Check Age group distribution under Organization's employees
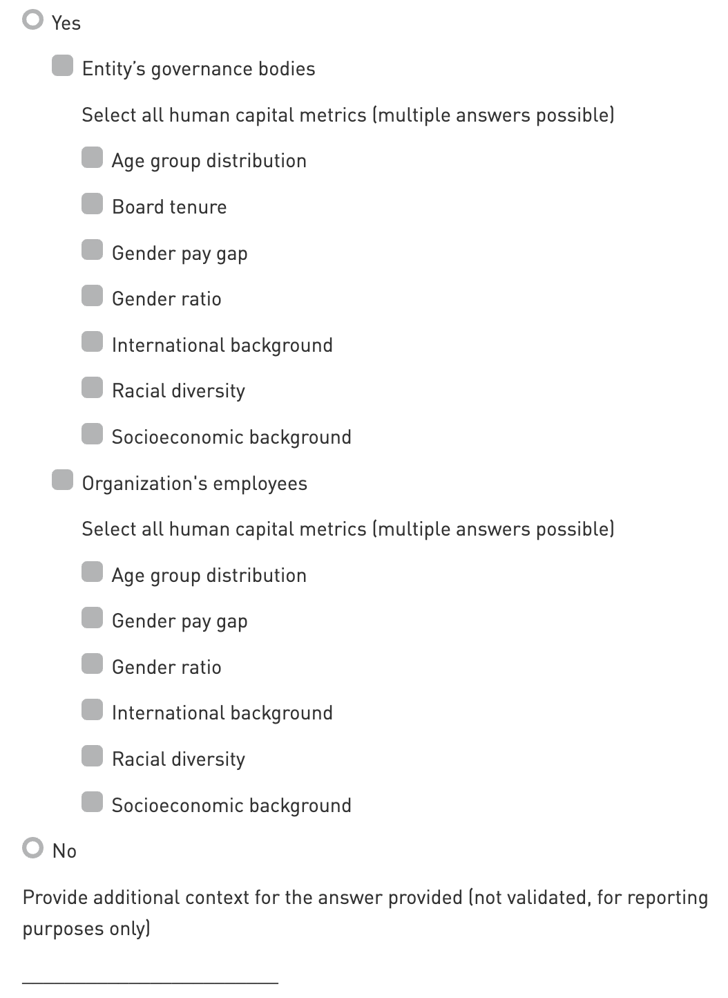Viewport: 728px width, 998px height. pyautogui.click(x=92, y=572)
